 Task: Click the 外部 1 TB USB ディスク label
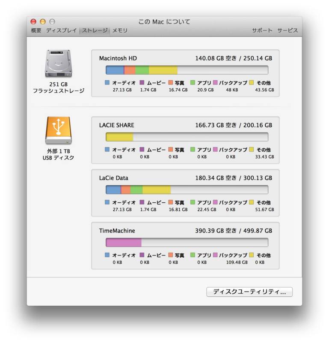[58, 154]
